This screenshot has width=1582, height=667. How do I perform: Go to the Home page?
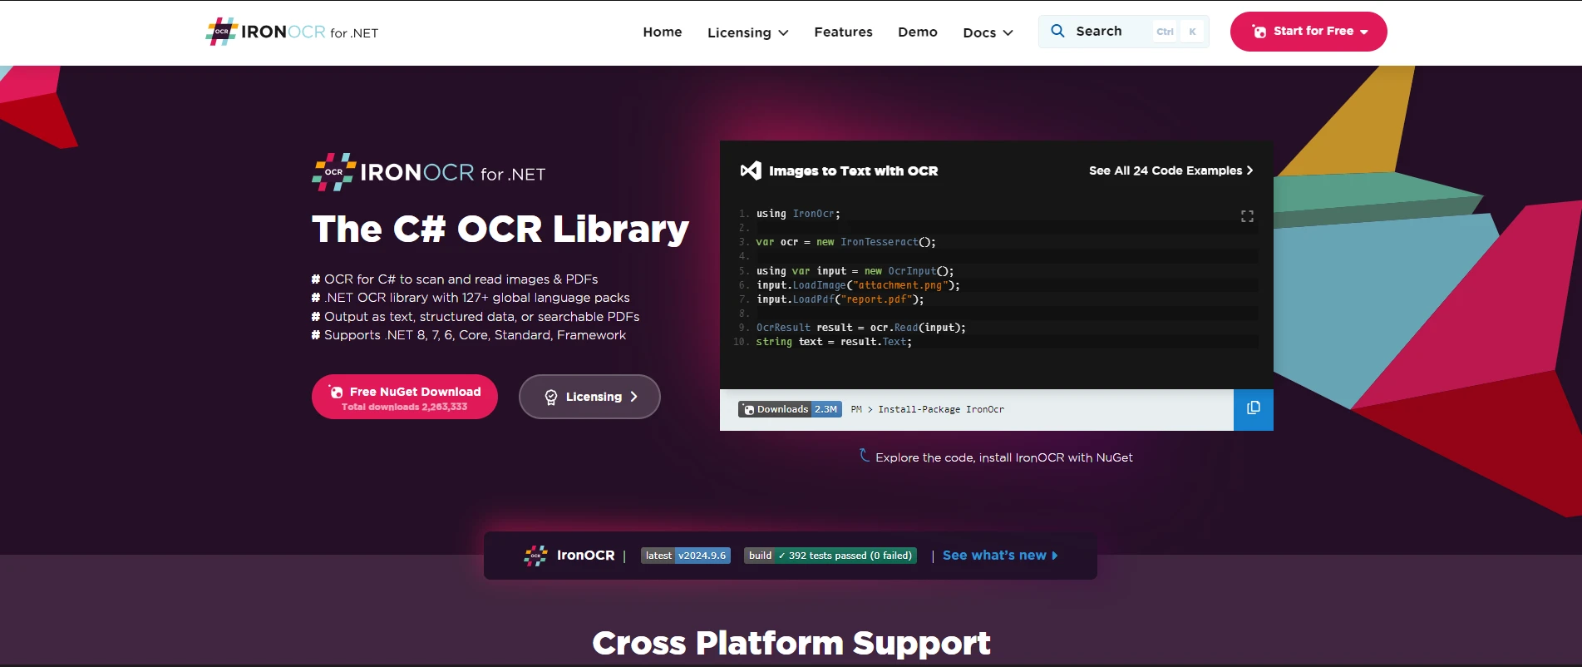coord(662,32)
